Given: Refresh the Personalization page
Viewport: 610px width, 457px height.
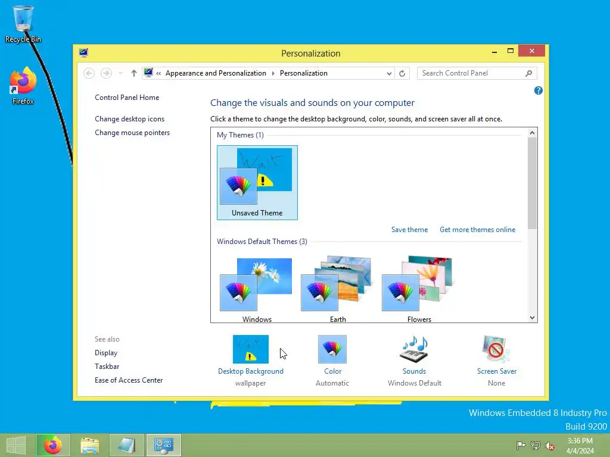Looking at the screenshot, I should click(402, 73).
